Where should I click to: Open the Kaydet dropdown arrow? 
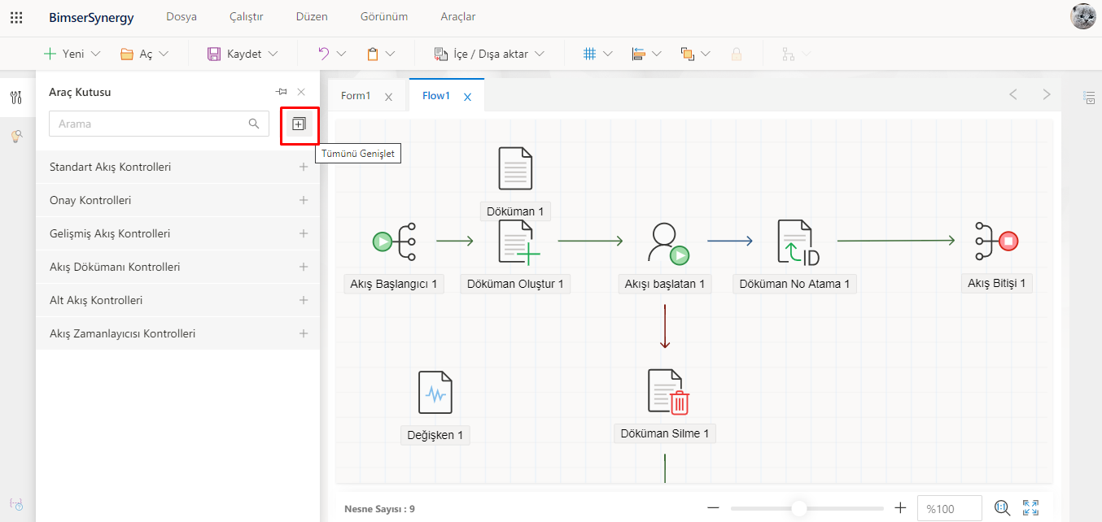click(x=273, y=54)
